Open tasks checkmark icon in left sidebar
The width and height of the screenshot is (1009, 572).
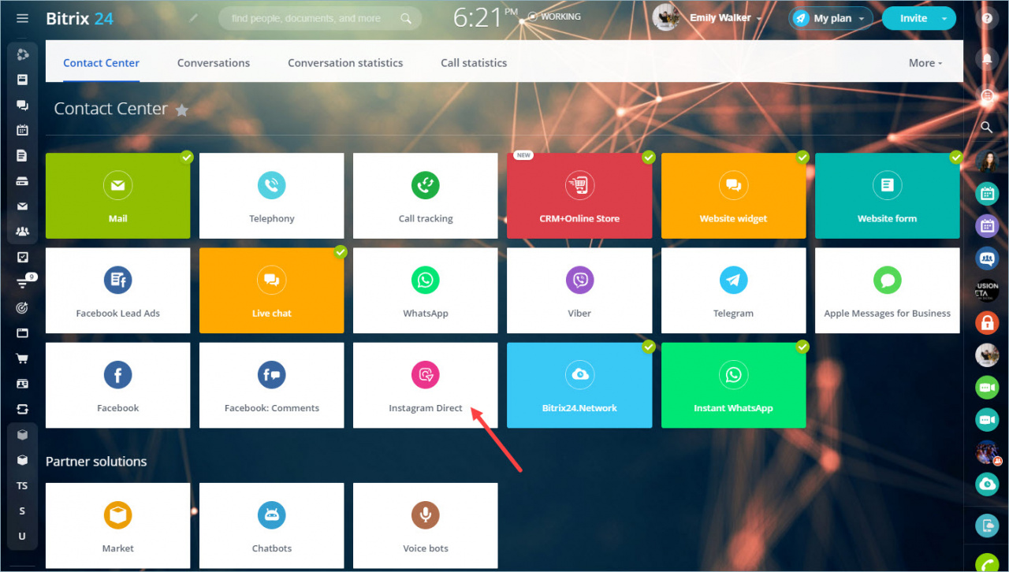tap(22, 257)
